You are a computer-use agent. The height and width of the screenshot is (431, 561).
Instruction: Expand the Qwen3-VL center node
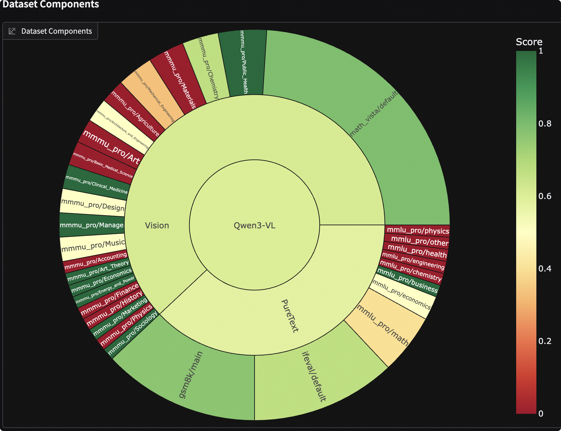(255, 225)
